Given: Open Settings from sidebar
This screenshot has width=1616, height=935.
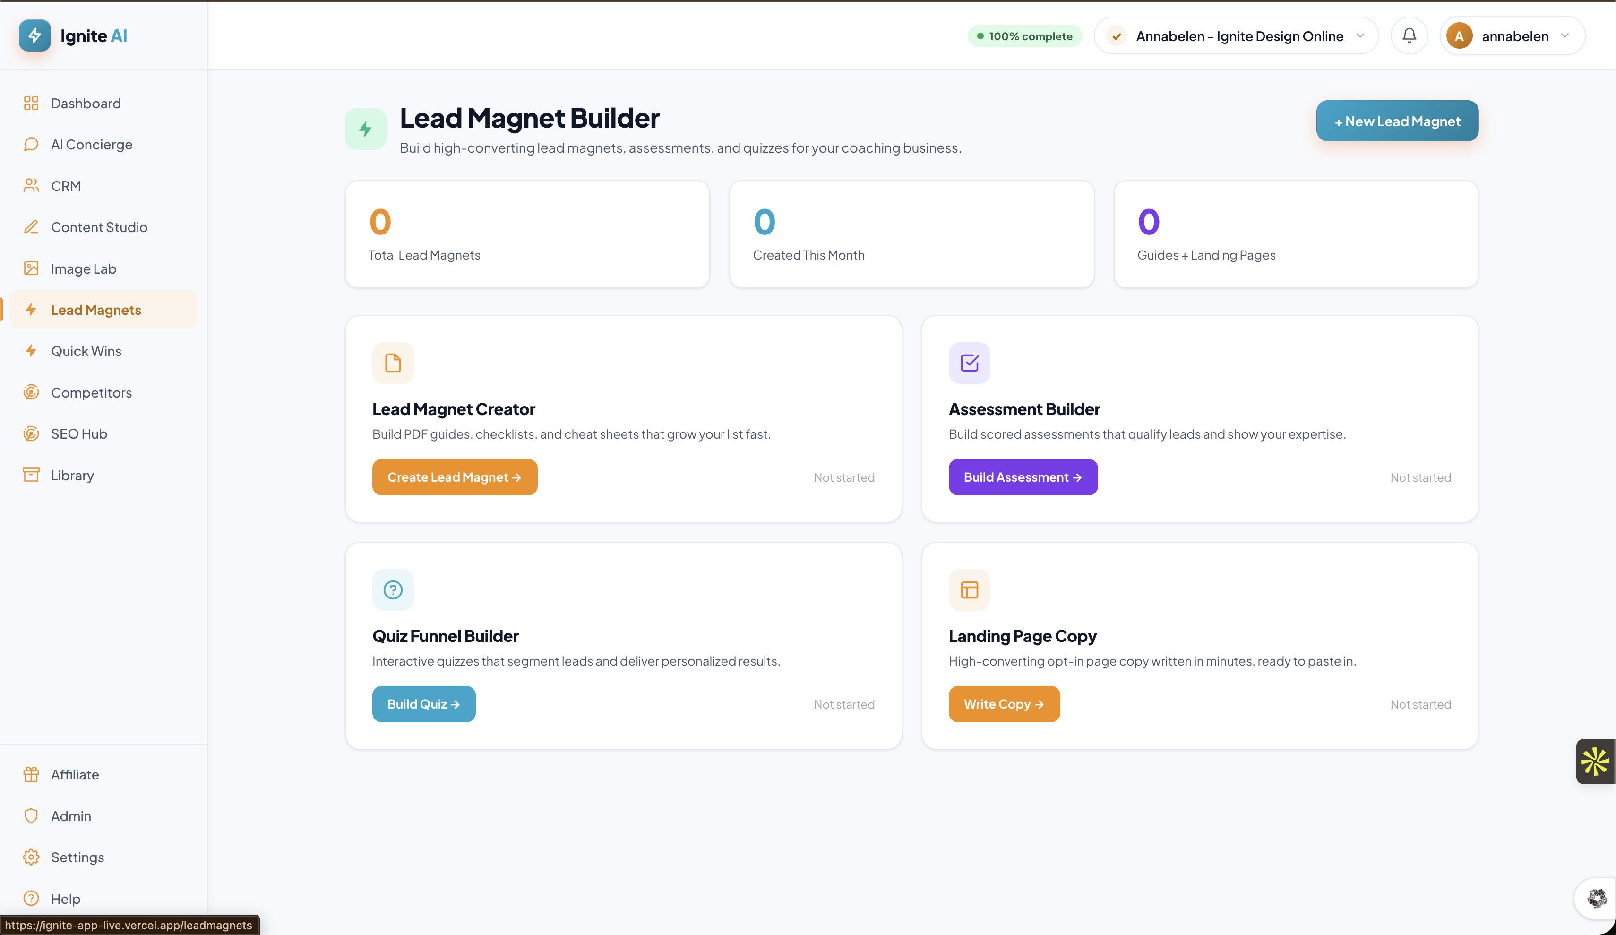Looking at the screenshot, I should coord(103,857).
